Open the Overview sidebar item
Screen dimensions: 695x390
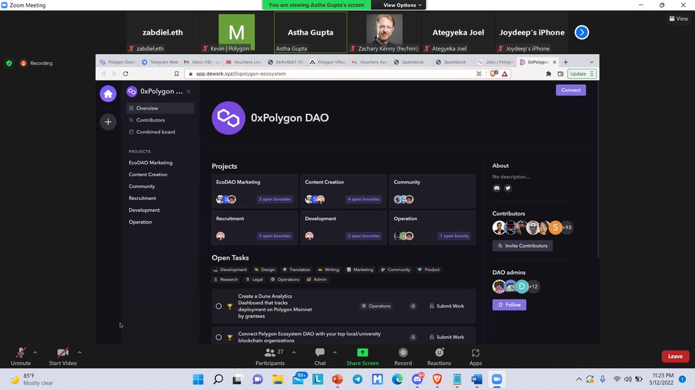[160, 108]
